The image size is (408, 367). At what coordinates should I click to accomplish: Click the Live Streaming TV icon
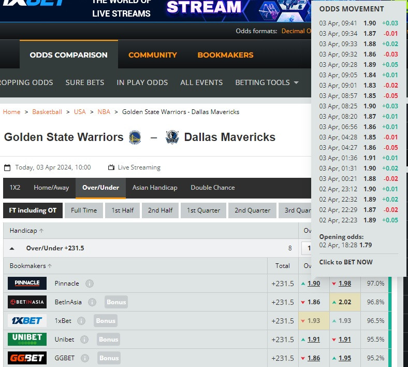point(111,167)
